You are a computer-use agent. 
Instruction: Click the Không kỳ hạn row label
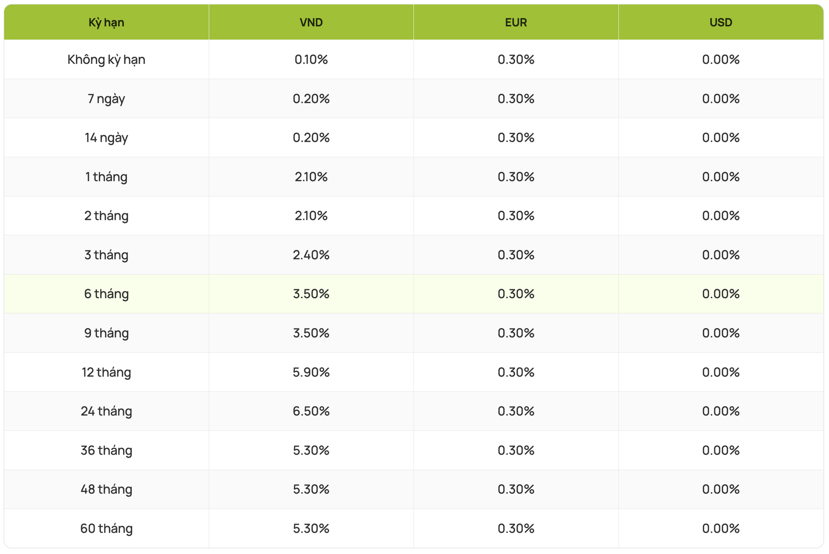[x=106, y=60]
